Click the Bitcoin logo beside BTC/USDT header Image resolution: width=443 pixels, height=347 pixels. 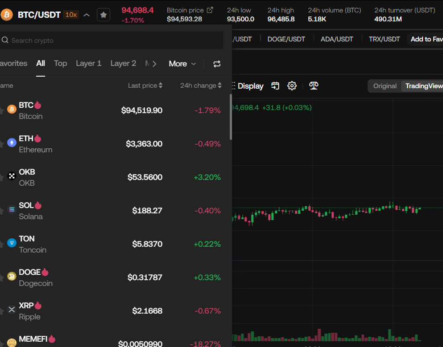(7, 15)
